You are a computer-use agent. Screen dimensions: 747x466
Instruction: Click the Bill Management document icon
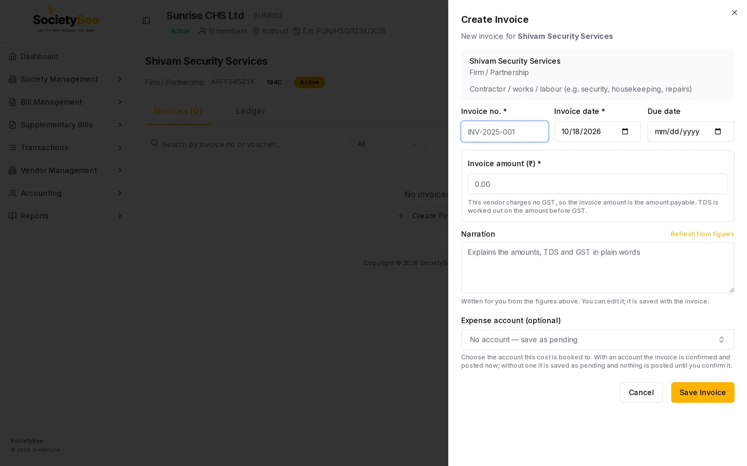pos(13,102)
